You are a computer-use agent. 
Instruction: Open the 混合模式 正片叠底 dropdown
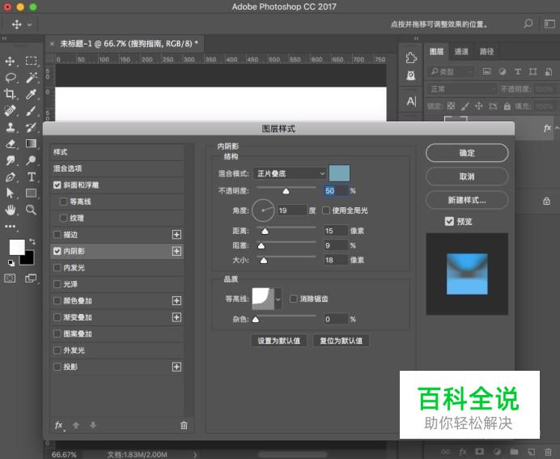click(291, 173)
